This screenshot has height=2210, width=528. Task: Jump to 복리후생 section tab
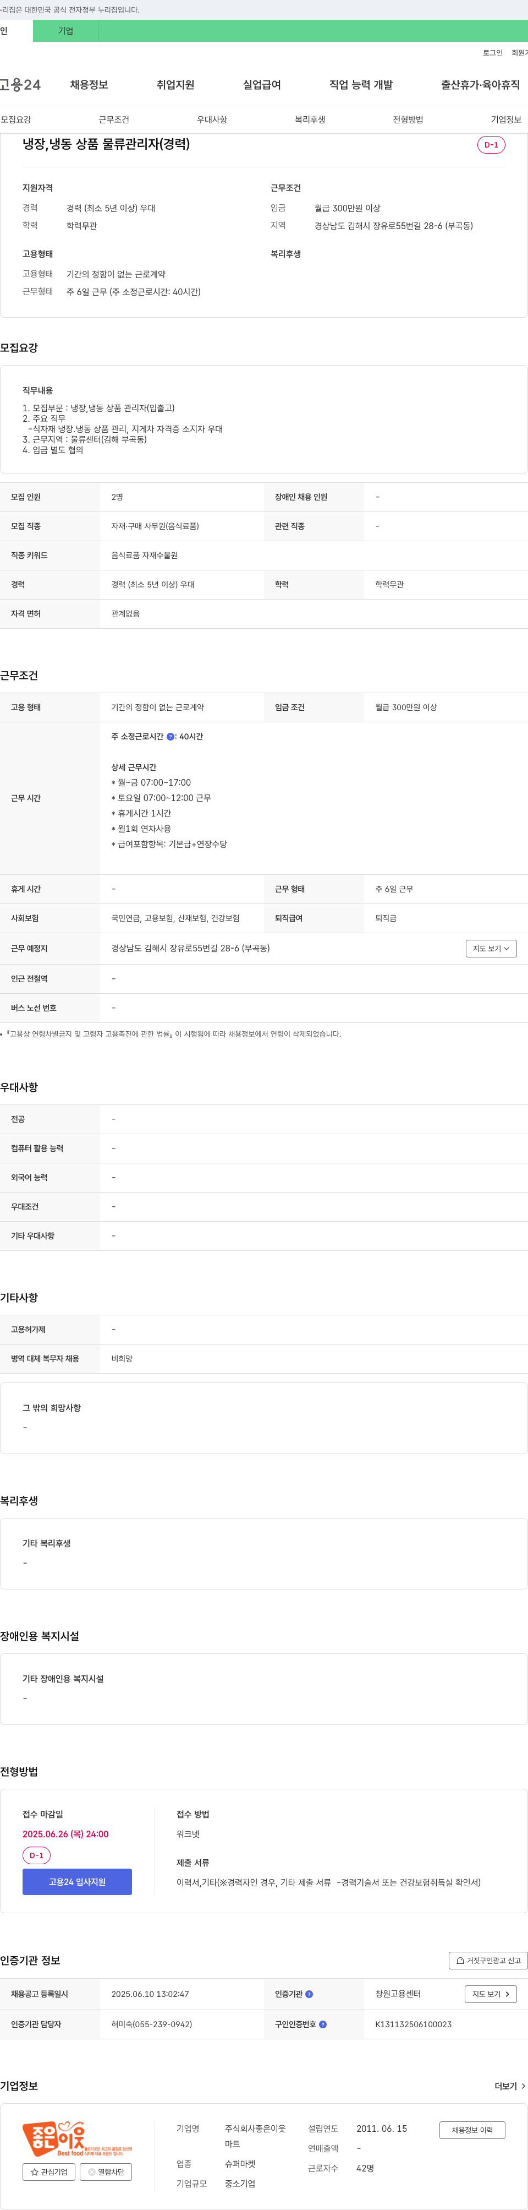[x=310, y=119]
